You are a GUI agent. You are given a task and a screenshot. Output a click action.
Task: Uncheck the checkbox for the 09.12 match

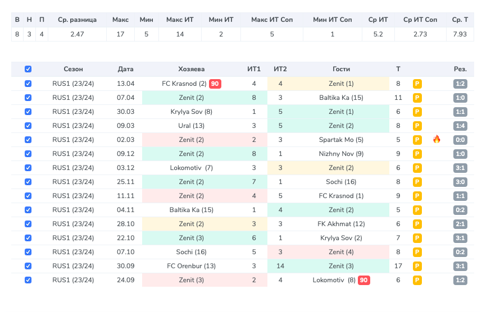coord(28,154)
